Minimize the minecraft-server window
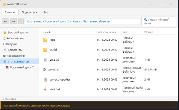This screenshot has width=179, height=110. 151,4
